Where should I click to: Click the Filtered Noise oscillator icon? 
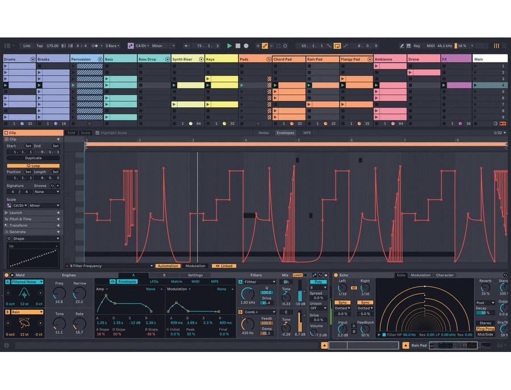click(24, 293)
